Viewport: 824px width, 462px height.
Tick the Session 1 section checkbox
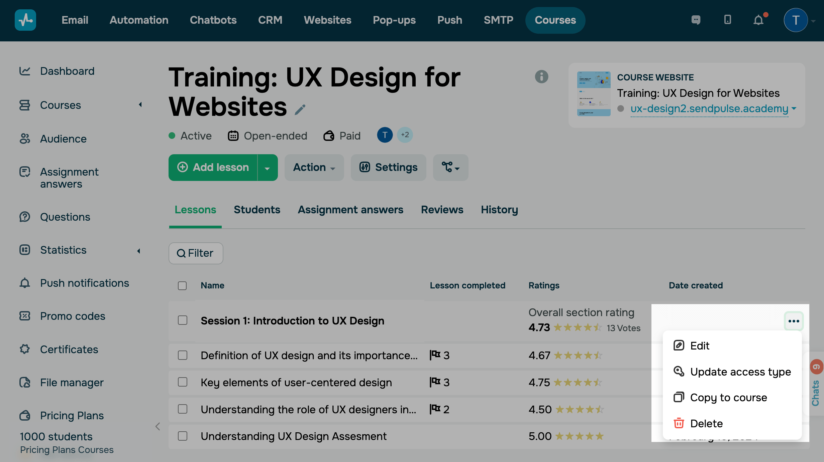[x=182, y=320]
